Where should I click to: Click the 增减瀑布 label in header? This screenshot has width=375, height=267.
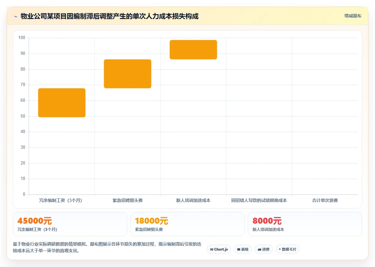click(353, 16)
